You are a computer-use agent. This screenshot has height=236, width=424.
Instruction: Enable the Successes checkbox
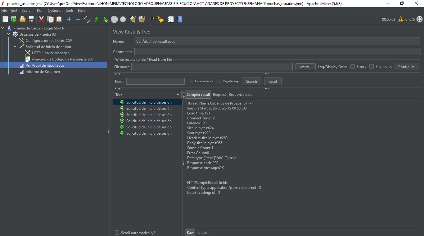372,66
